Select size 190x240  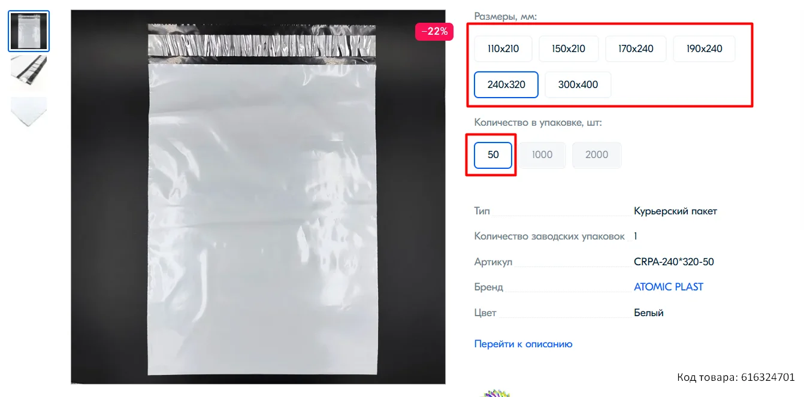pos(704,49)
